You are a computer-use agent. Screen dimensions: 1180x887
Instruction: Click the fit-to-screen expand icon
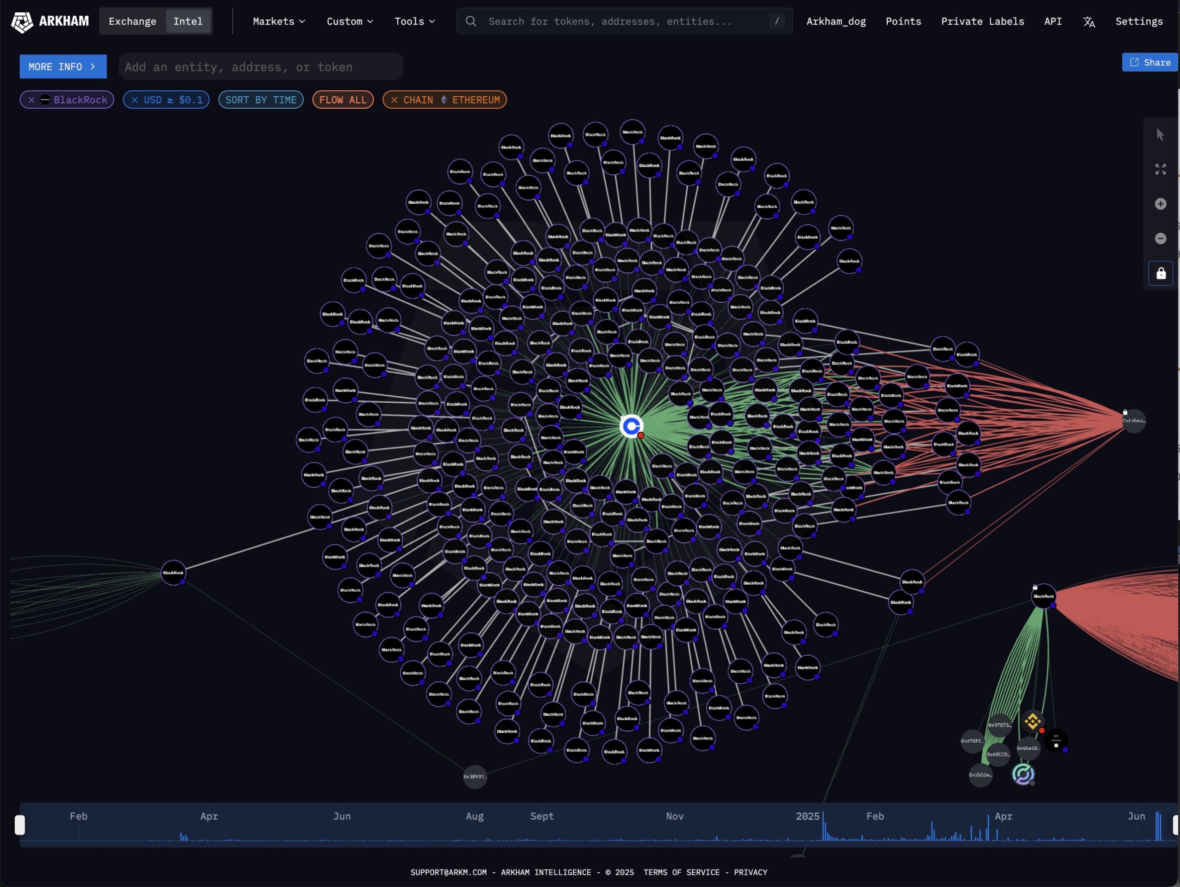[x=1160, y=169]
